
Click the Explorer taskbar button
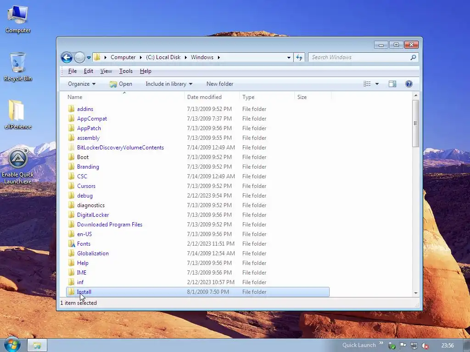[37, 346]
